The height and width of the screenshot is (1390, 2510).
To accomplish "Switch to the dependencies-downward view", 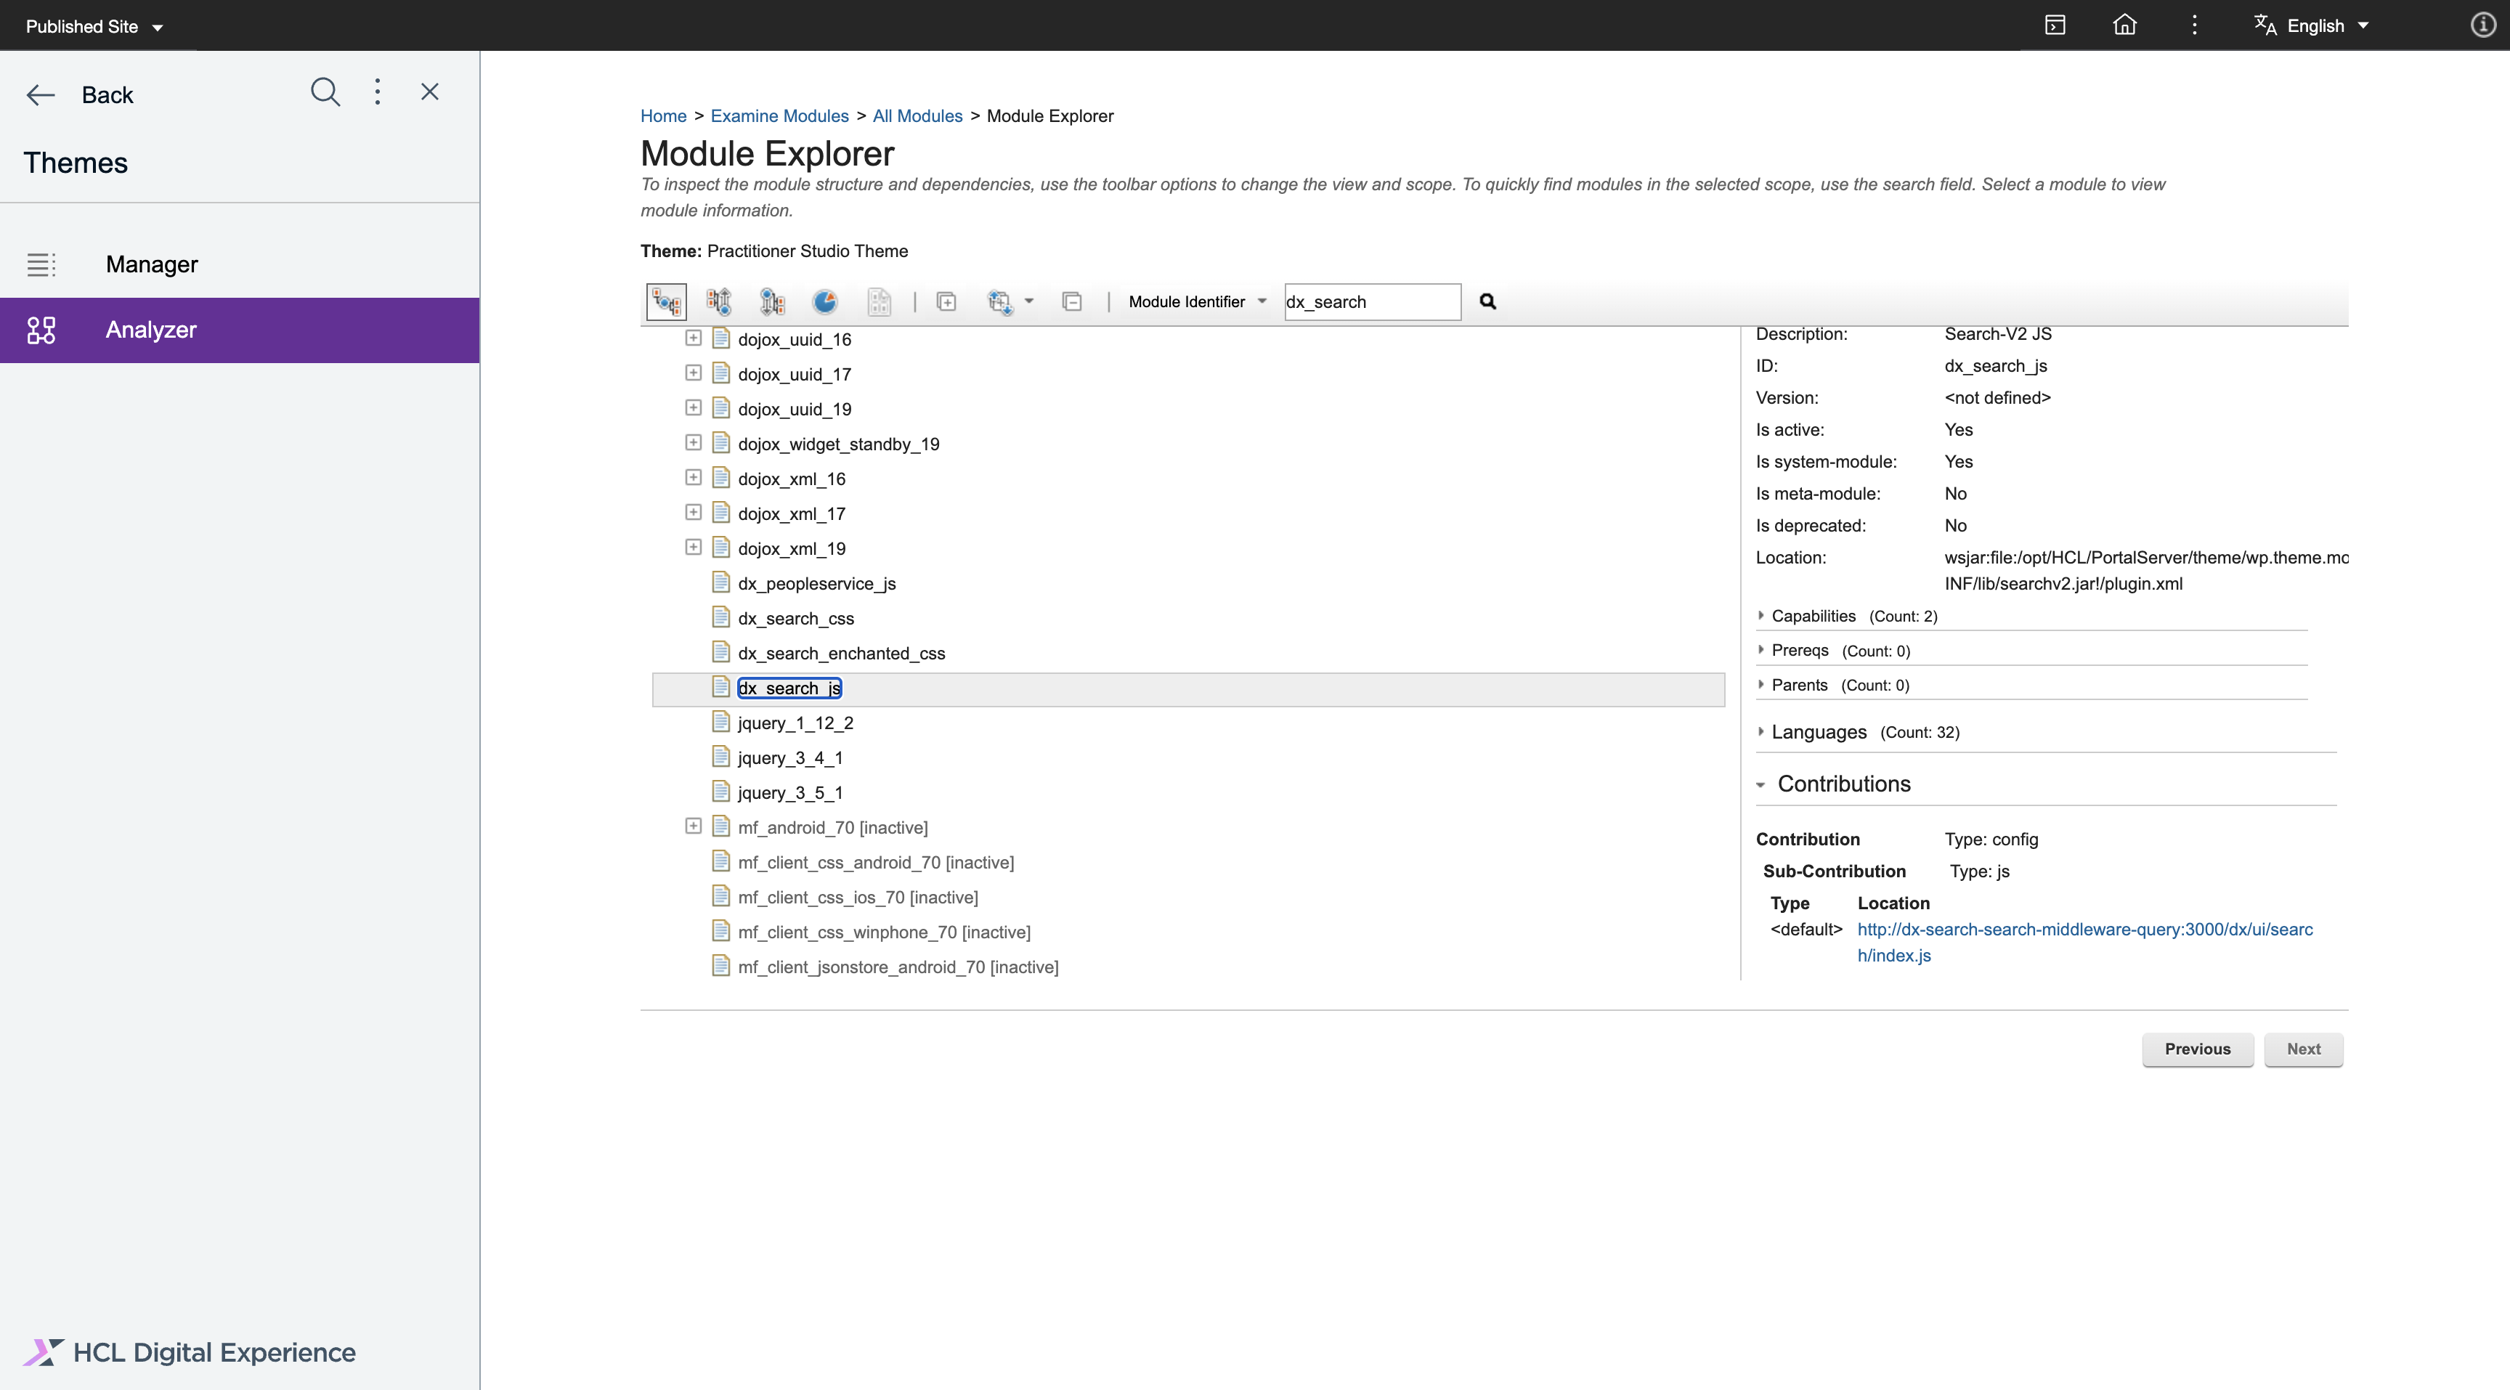I will (x=772, y=302).
